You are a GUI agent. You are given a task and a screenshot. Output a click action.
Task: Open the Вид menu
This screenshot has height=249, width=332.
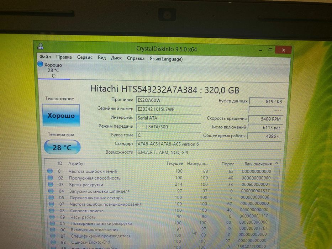point(102,58)
